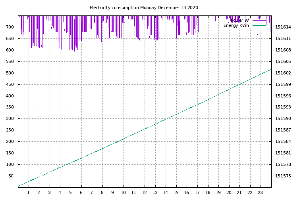Viewport: 305px width, 198px height.
Task: Click hour label 23 on x-axis
Action: [260, 192]
